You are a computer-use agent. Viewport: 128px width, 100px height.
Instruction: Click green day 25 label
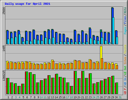(97, 97)
